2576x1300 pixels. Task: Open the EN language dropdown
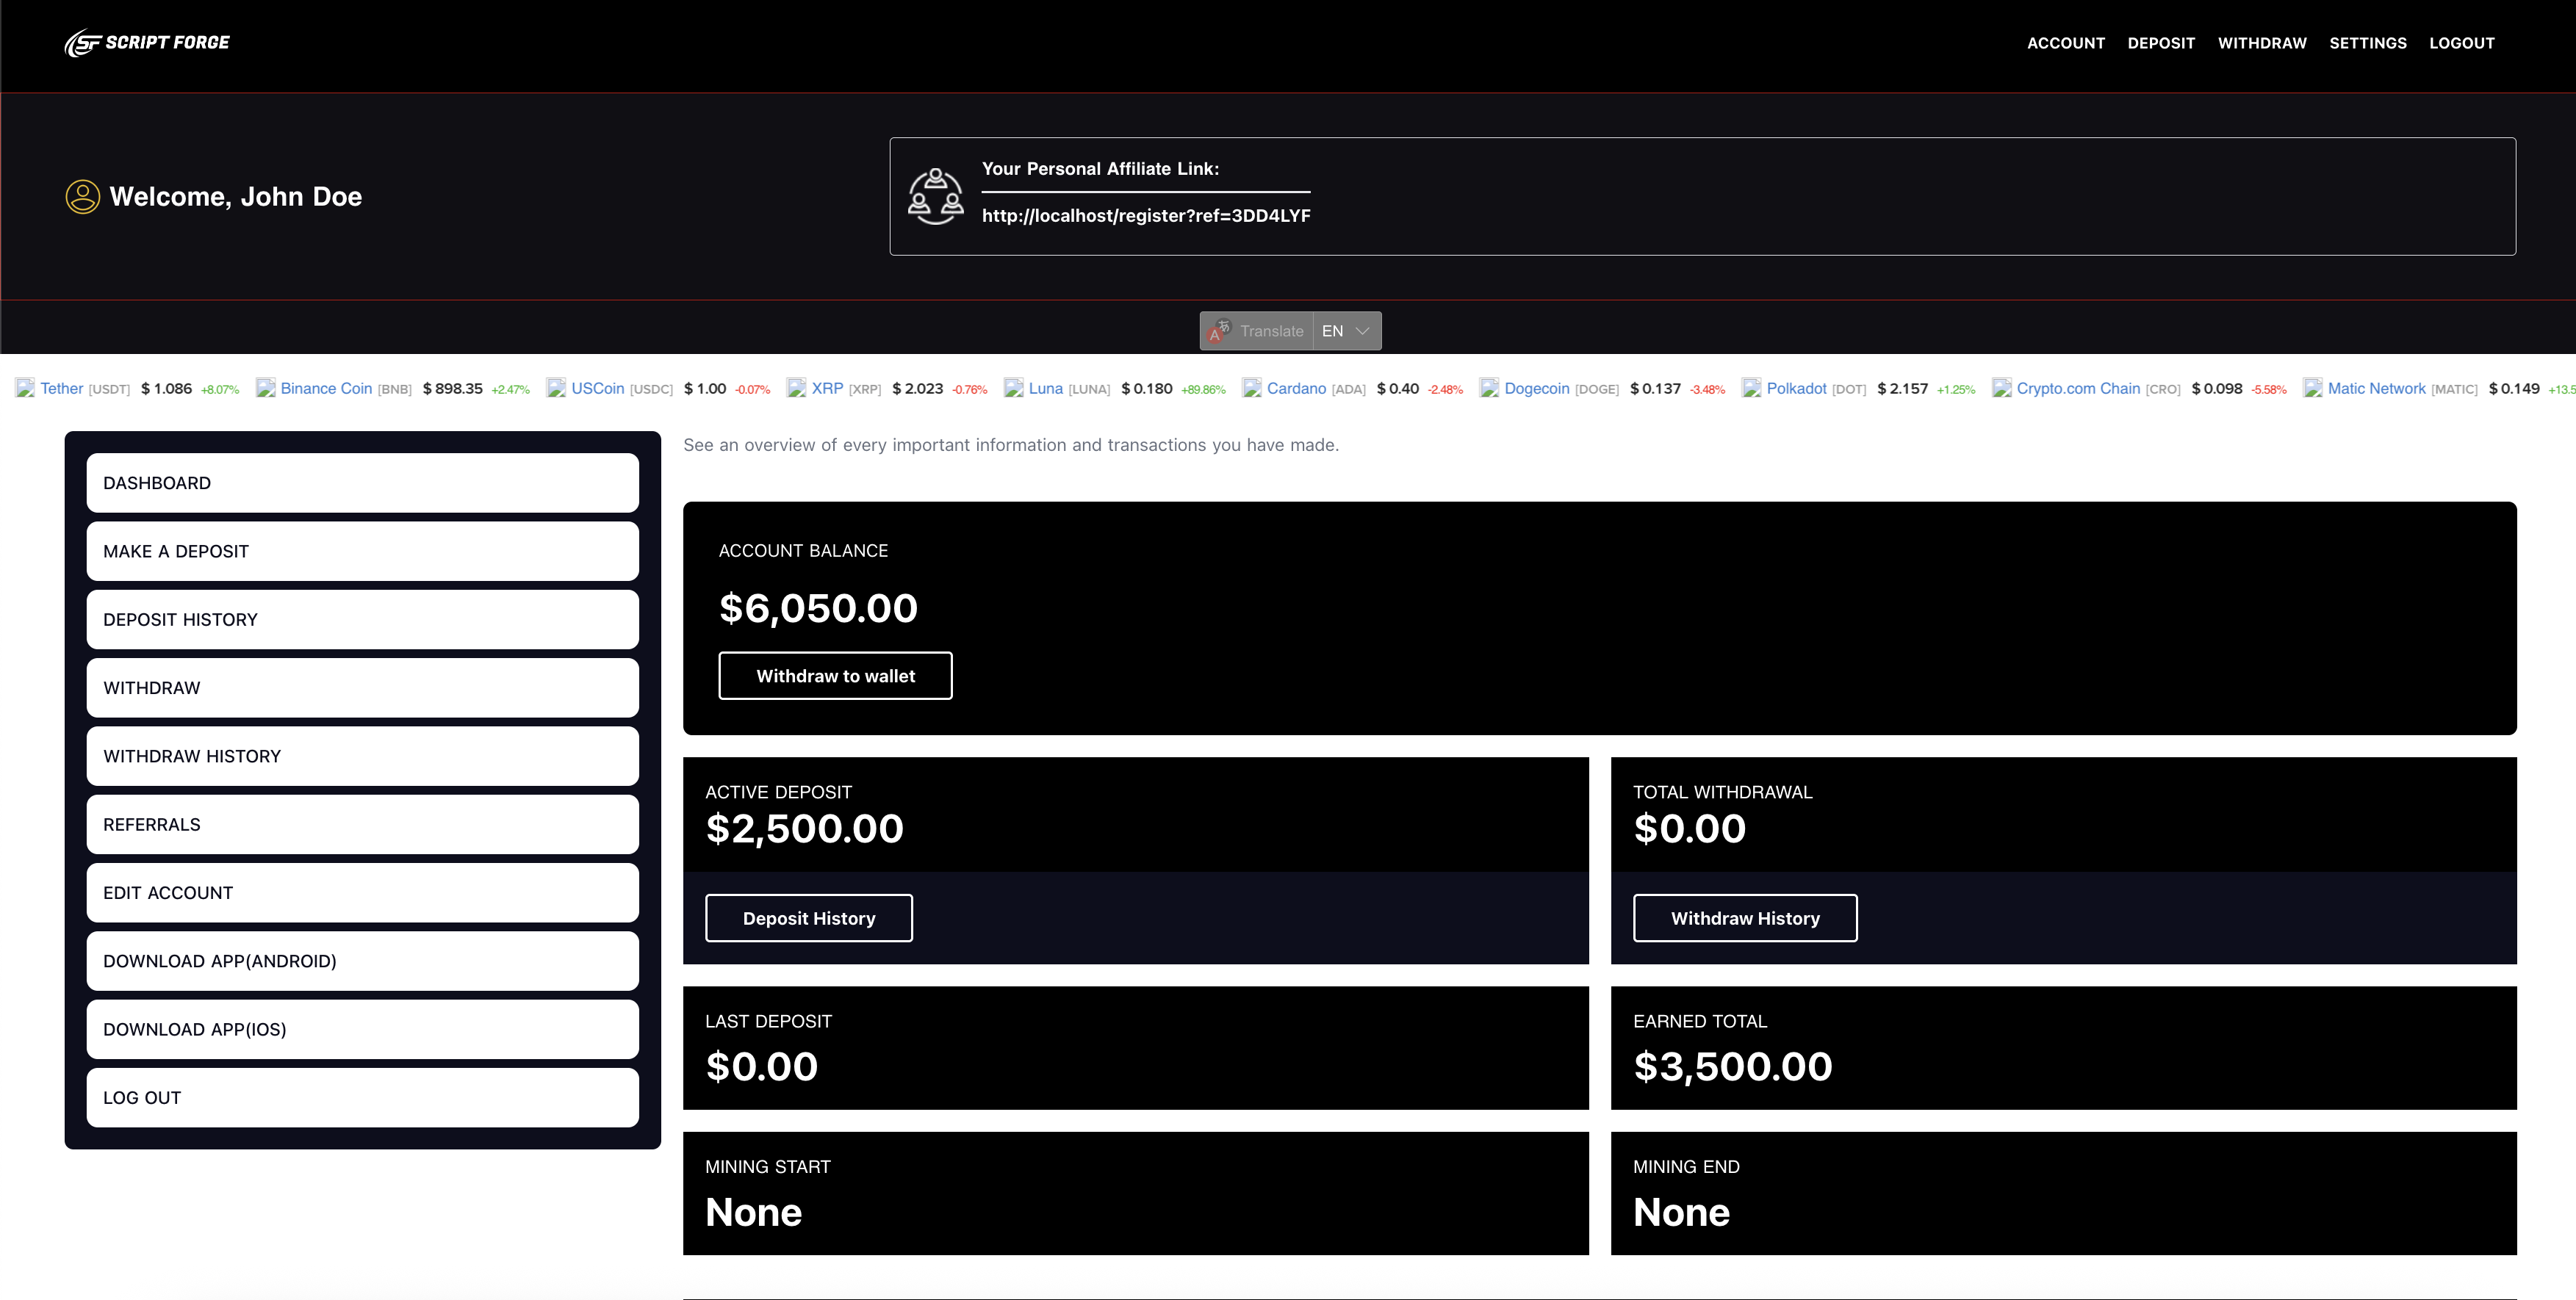pyautogui.click(x=1334, y=331)
